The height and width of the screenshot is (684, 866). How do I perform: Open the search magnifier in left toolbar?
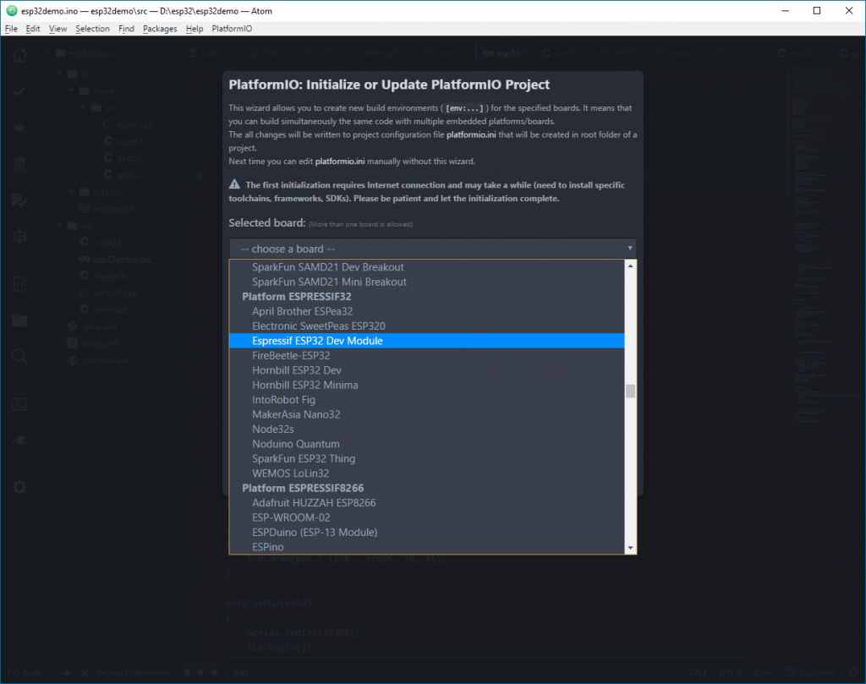point(19,357)
